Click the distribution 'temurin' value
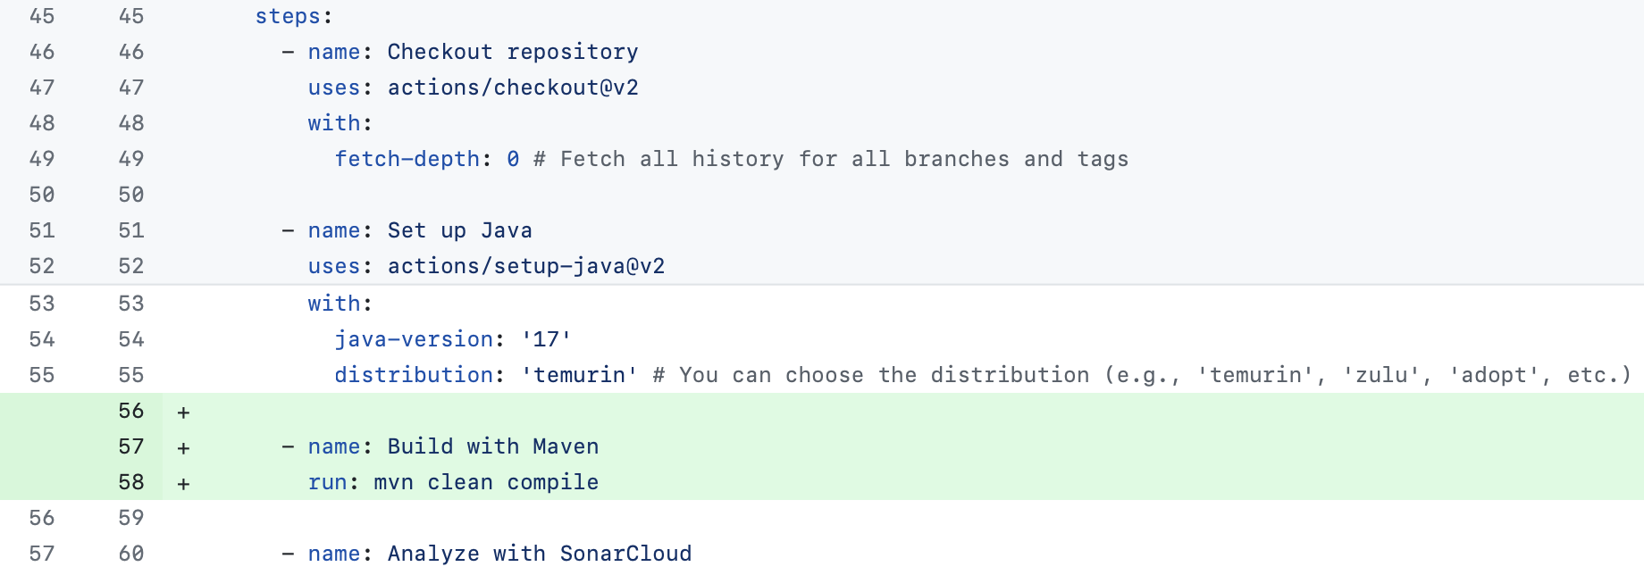The height and width of the screenshot is (575, 1644). pyautogui.click(x=579, y=376)
